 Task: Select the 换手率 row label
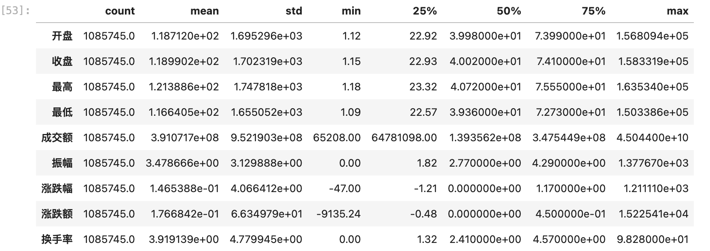(57, 239)
